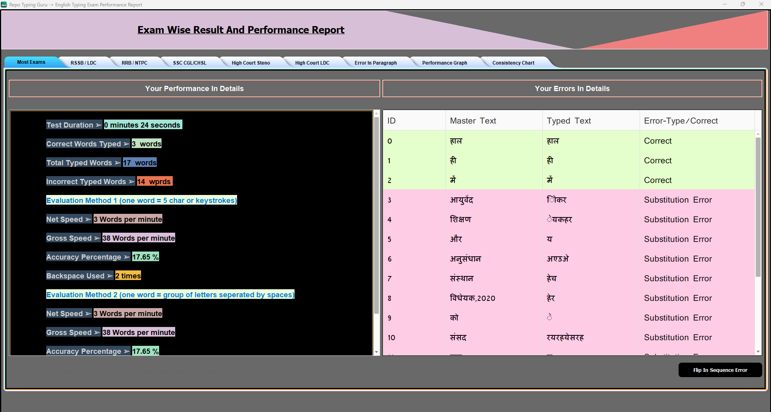View the Consistency Chart tab
Viewport: 771px width, 412px height.
tap(513, 63)
